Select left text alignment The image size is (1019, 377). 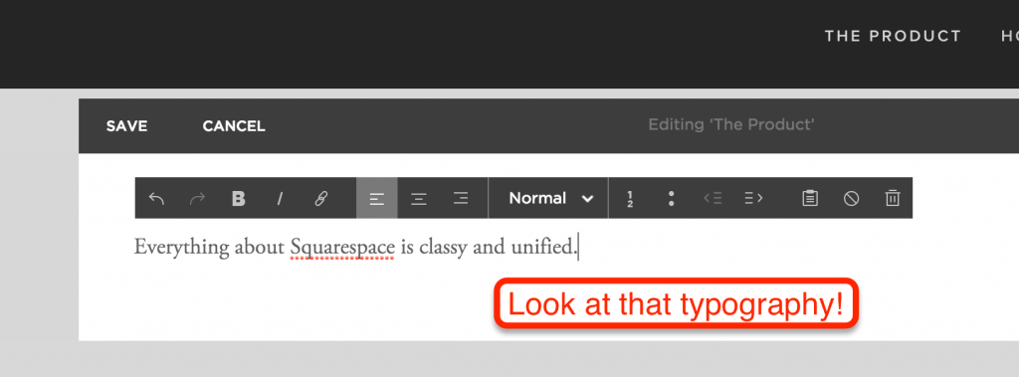[x=377, y=198]
